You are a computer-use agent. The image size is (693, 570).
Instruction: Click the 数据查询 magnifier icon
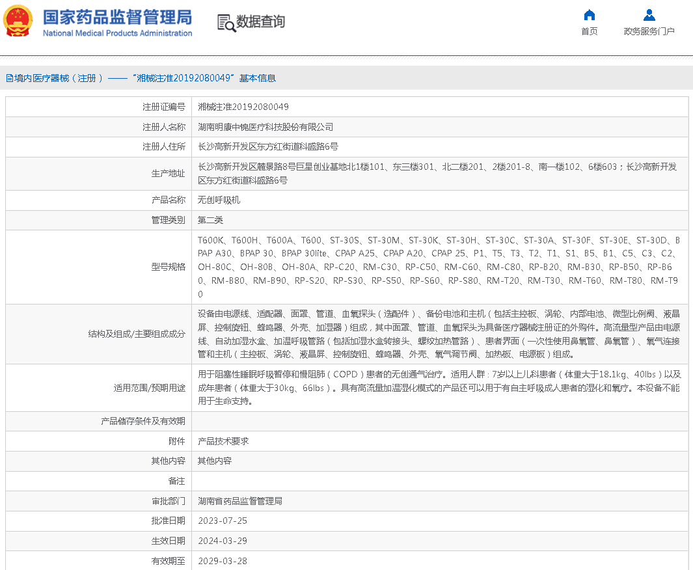[x=226, y=23]
